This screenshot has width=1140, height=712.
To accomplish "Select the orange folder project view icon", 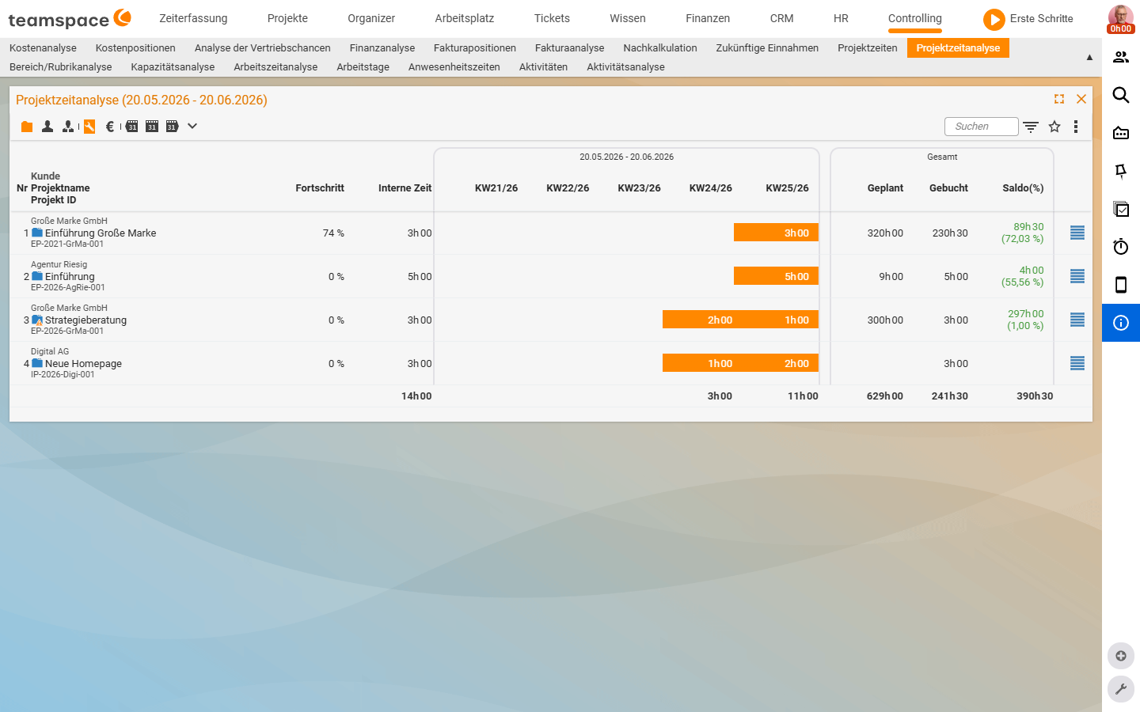I will (x=27, y=127).
